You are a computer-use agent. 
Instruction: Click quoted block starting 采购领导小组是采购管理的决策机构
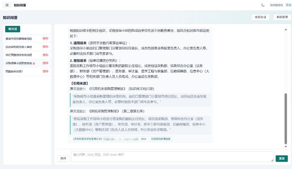140,100
